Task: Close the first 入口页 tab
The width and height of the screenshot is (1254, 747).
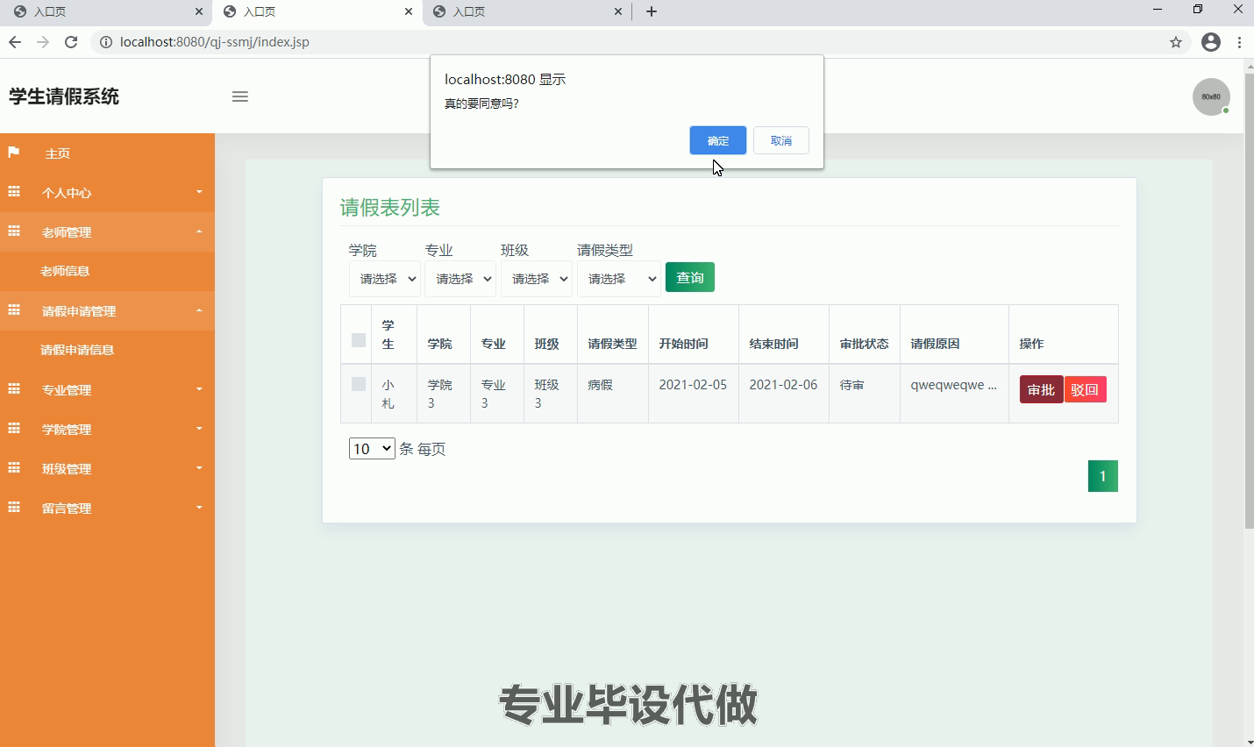Action: coord(199,11)
